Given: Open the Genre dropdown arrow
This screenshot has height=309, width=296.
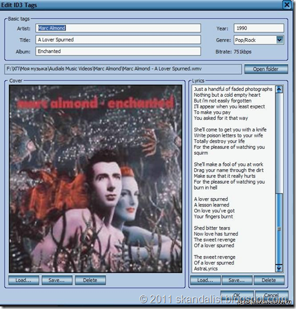Looking at the screenshot, I should (x=279, y=40).
